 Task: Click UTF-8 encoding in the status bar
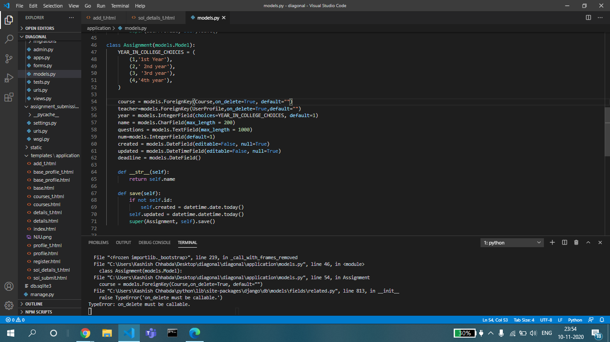coord(546,320)
